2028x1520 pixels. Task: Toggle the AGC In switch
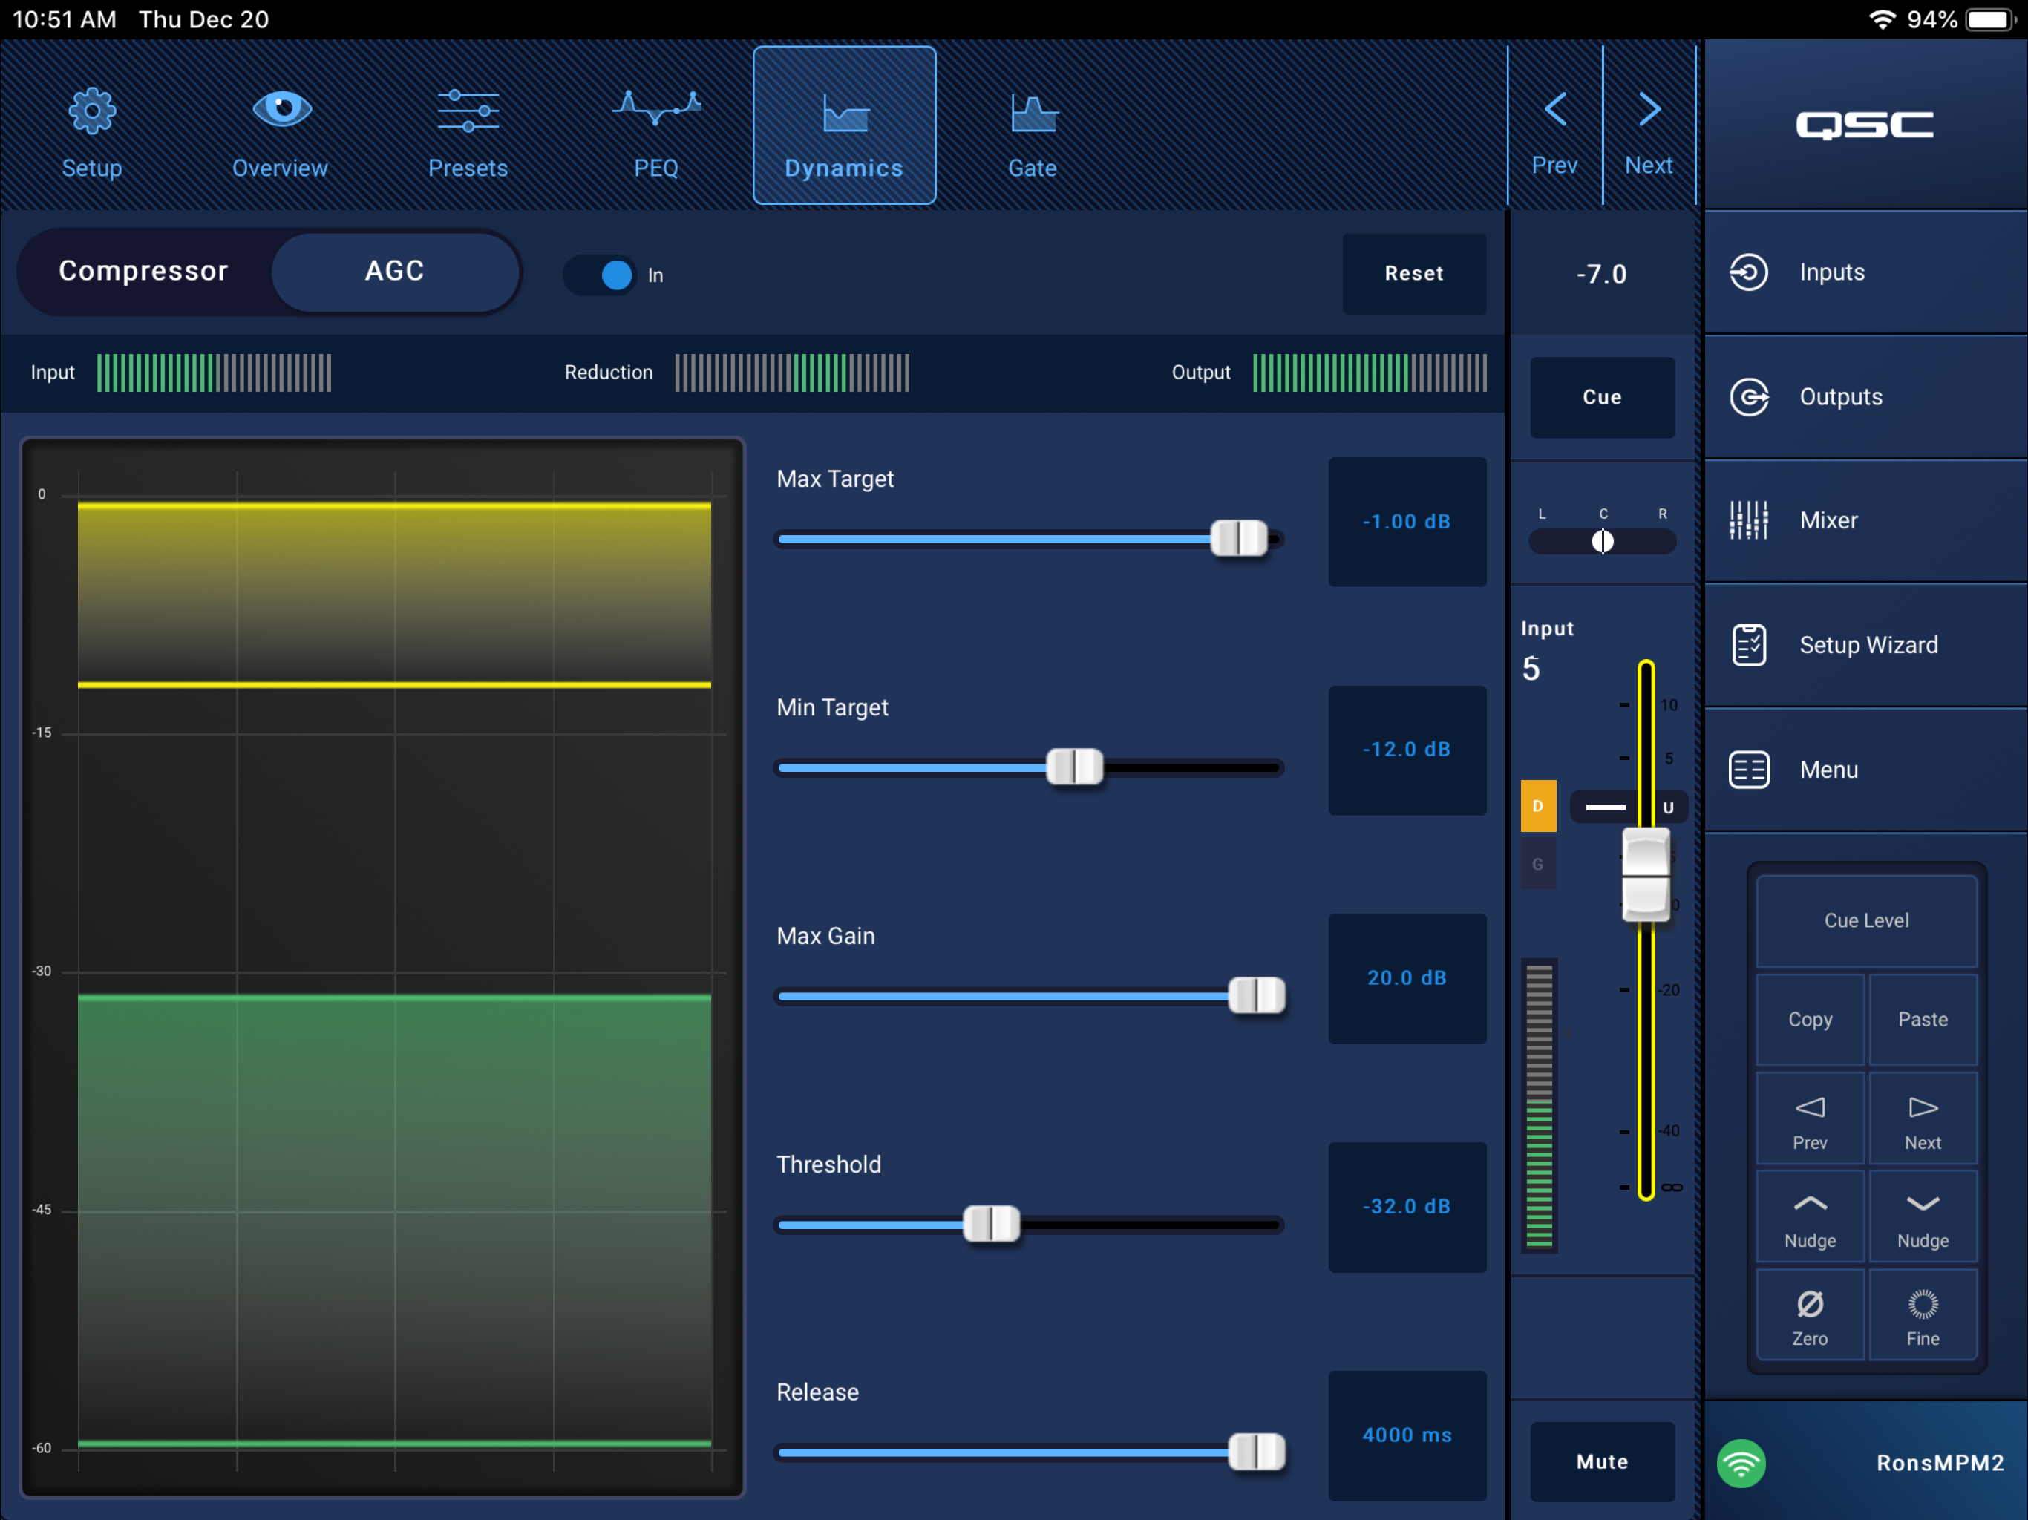click(601, 275)
